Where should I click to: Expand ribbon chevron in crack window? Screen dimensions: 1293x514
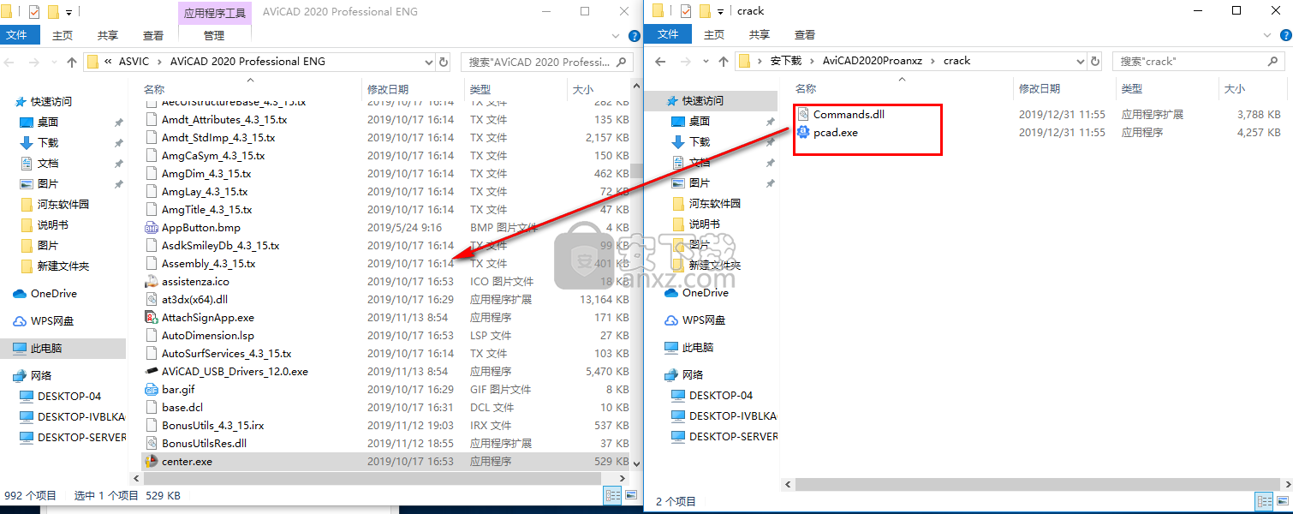coord(1268,35)
